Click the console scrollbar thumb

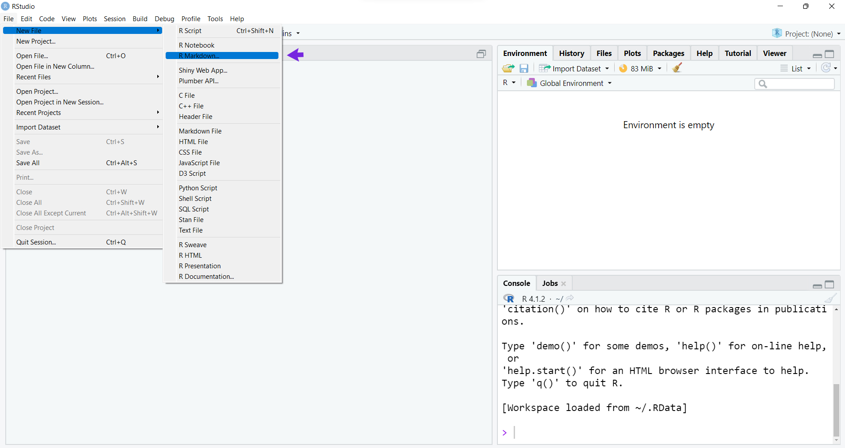836,410
